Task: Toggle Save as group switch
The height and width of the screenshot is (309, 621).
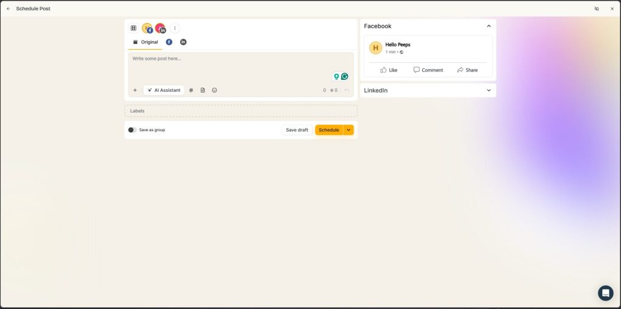Action: [132, 130]
